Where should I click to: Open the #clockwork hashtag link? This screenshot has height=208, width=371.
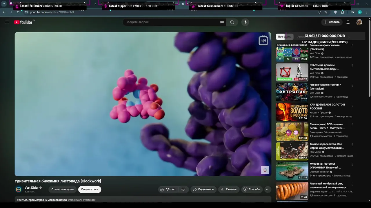[75, 200]
